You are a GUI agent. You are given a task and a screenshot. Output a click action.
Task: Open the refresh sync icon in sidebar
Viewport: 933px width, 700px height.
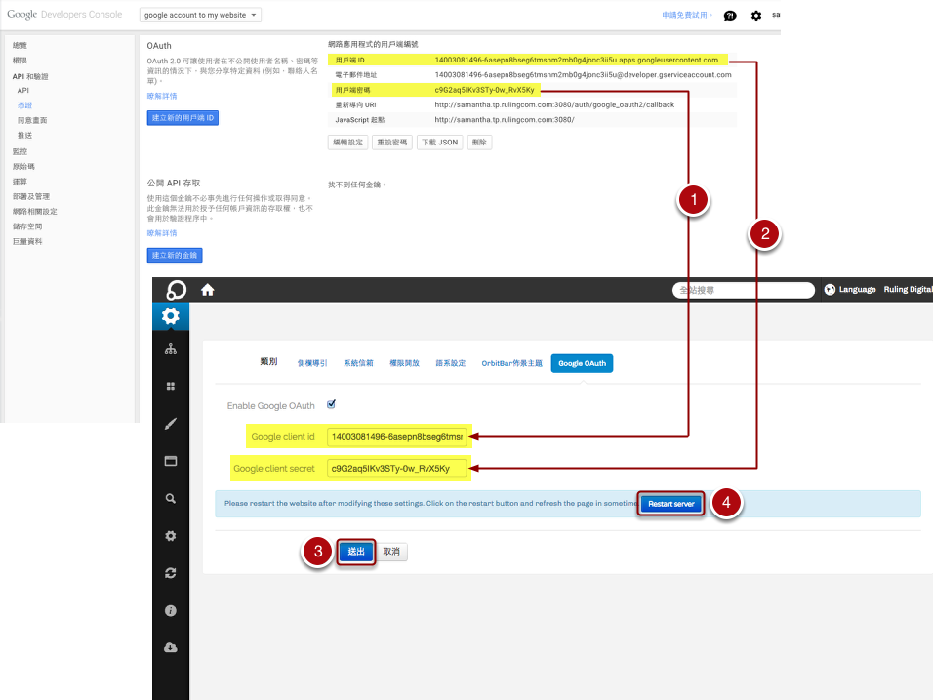(x=171, y=573)
